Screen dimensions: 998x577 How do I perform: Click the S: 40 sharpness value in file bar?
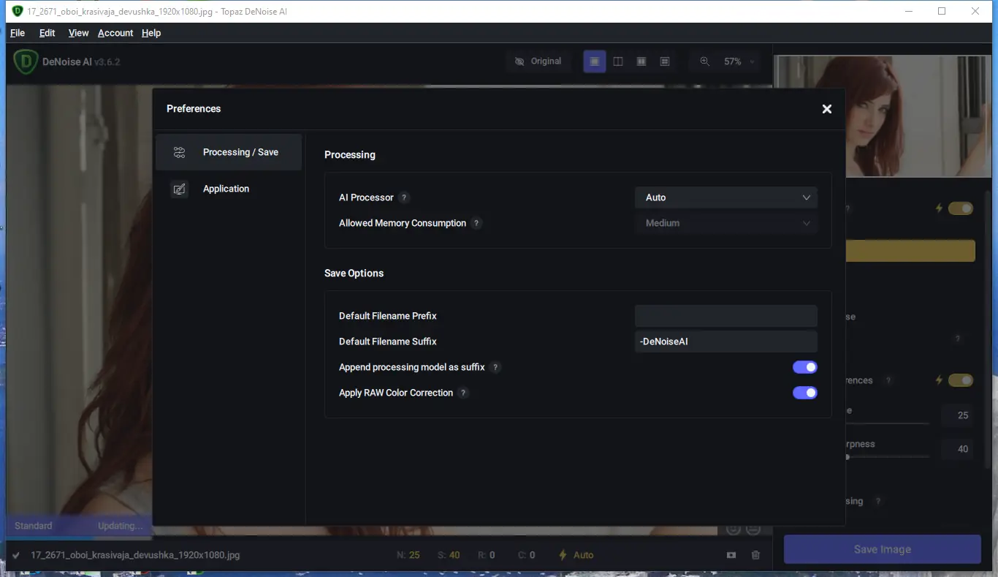point(449,555)
